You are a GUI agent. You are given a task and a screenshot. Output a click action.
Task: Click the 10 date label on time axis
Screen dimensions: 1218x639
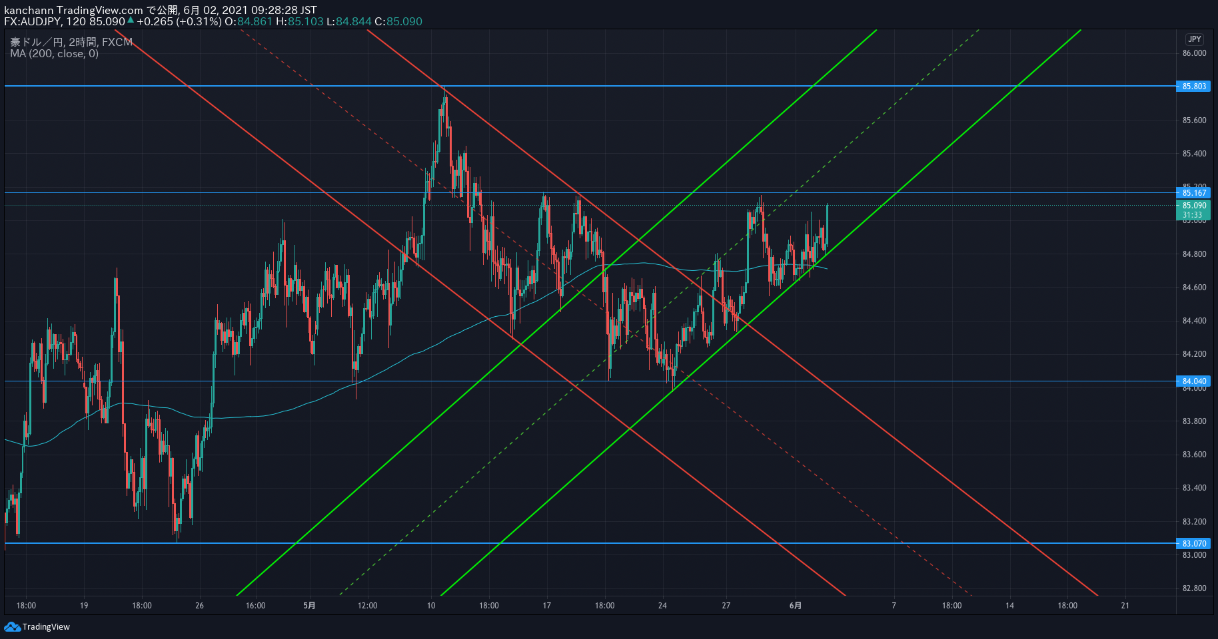click(431, 606)
